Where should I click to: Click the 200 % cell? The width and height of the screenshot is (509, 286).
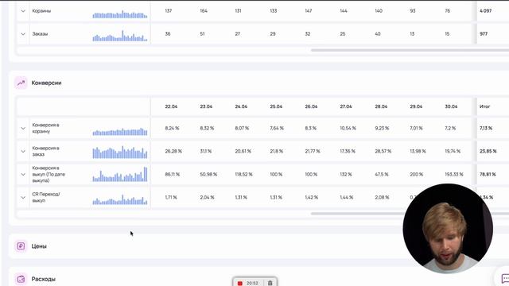tap(417, 175)
